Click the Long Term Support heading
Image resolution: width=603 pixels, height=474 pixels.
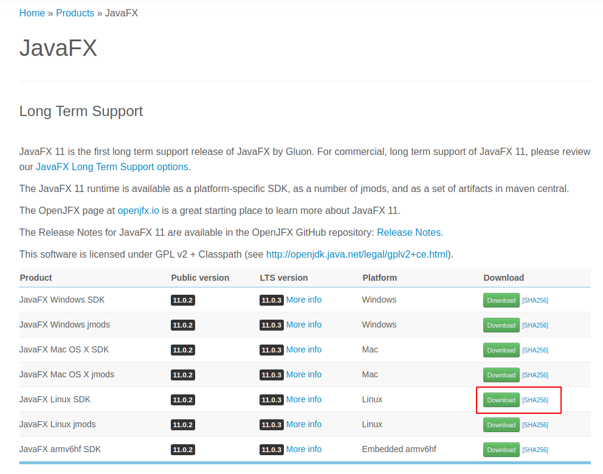coord(81,111)
